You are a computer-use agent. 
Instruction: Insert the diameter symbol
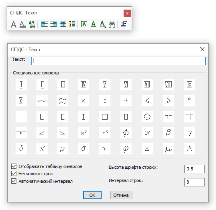126,133
